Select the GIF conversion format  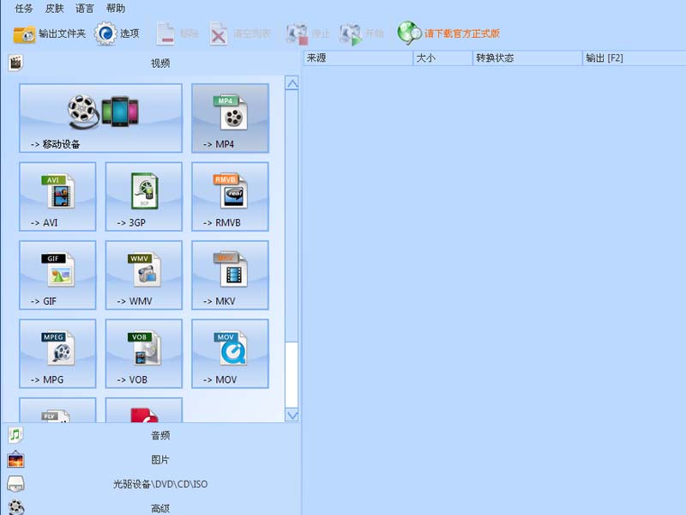57,275
